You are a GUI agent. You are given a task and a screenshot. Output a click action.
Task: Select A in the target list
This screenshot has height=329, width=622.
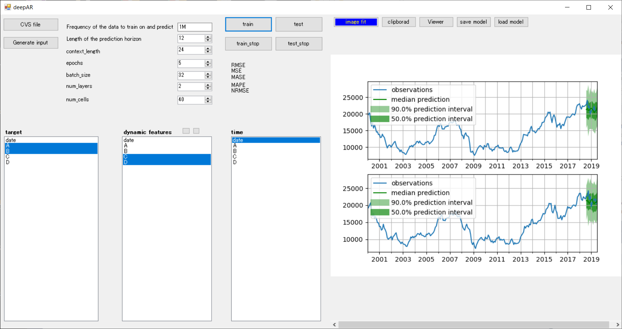pyautogui.click(x=51, y=146)
